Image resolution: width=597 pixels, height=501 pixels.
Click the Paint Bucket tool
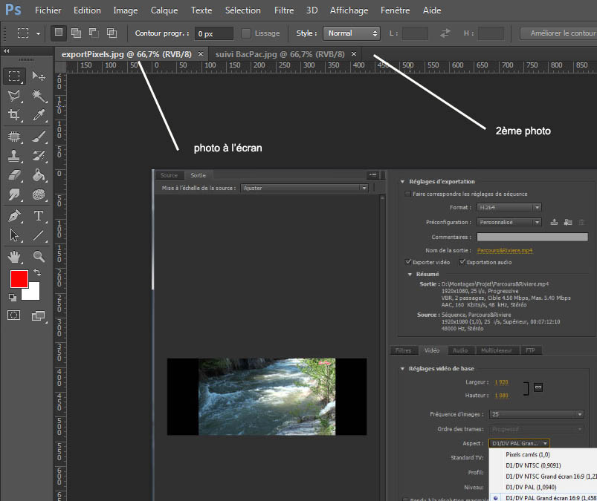39,176
